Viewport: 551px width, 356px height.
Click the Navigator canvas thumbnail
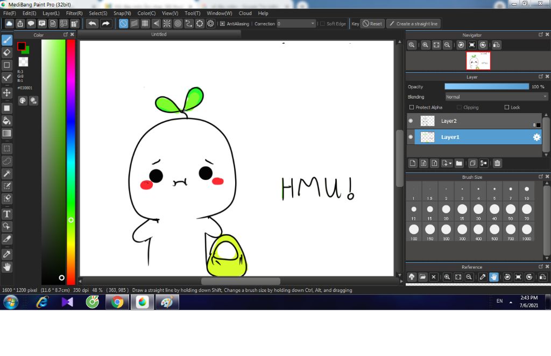pos(478,60)
